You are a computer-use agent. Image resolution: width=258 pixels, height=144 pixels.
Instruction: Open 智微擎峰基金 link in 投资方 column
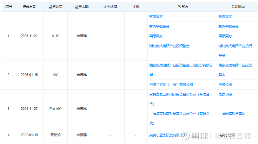tap(159, 26)
